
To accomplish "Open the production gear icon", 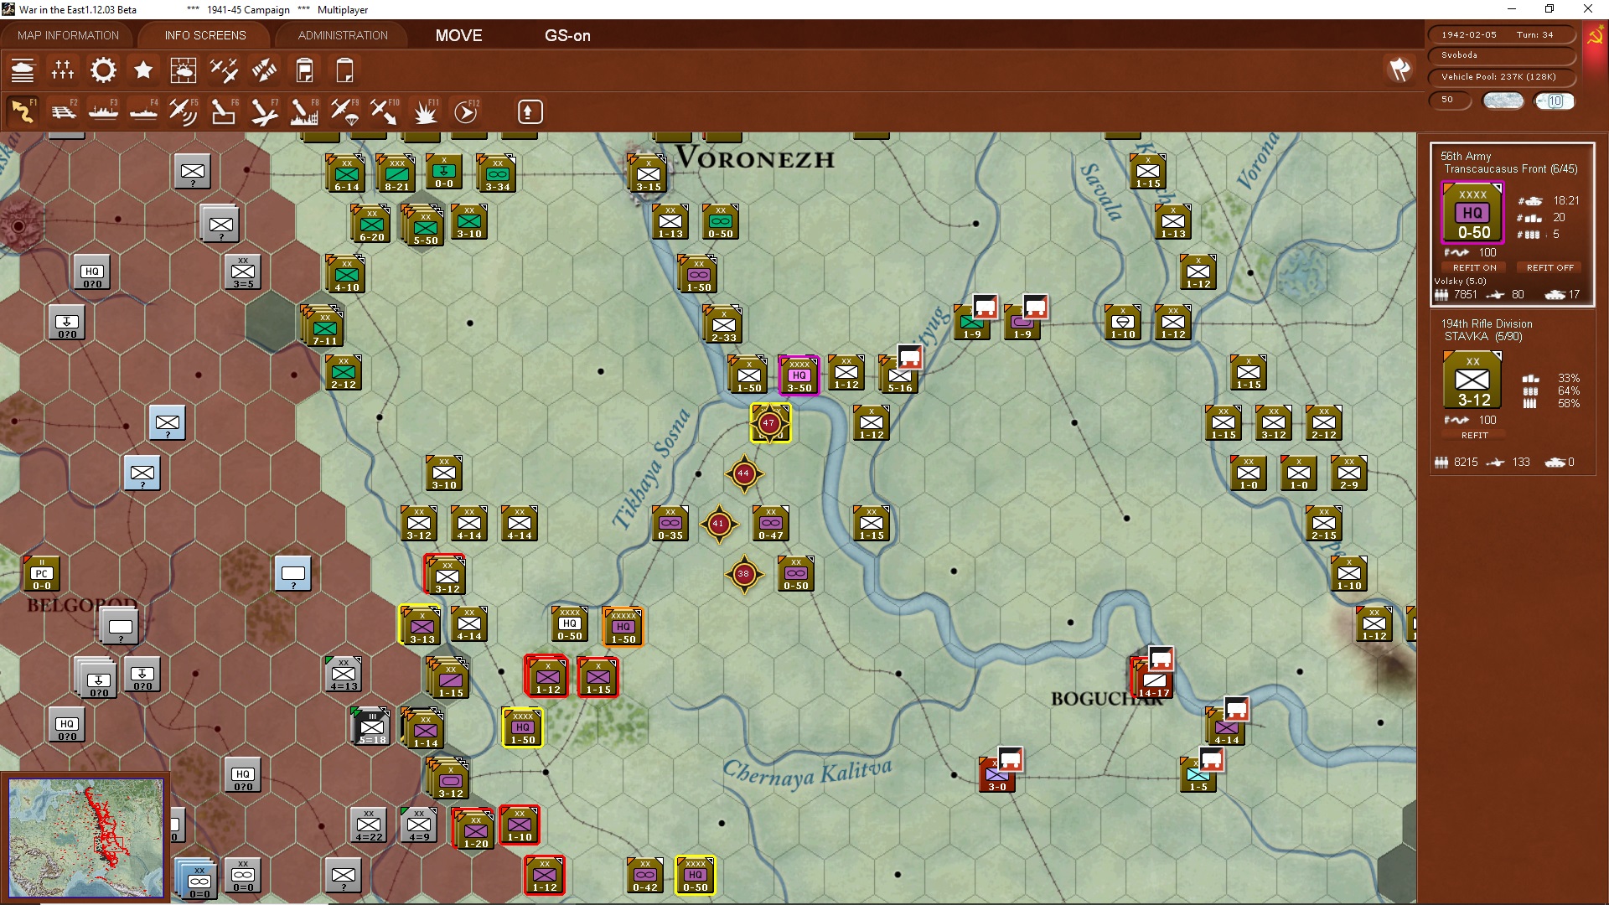I will (x=103, y=70).
